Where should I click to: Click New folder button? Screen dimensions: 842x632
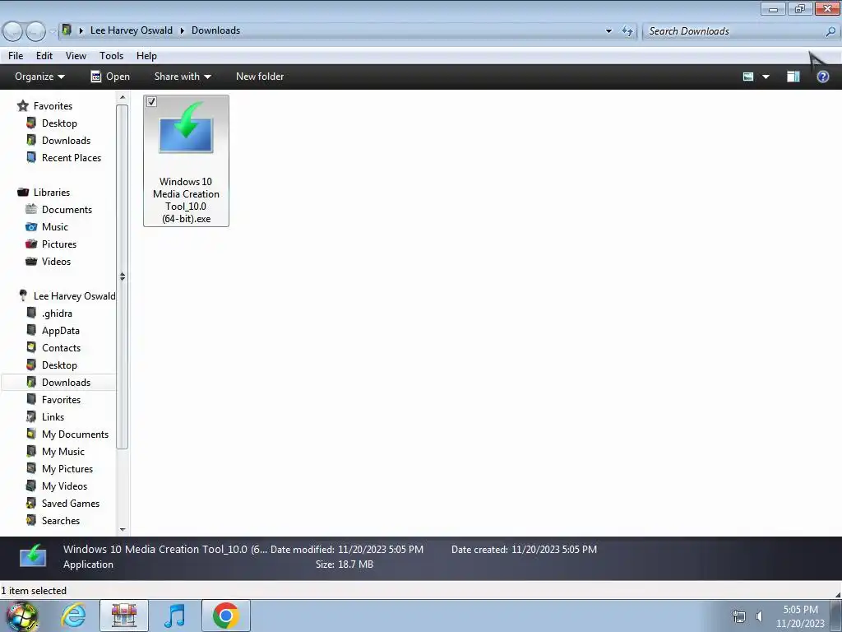click(260, 77)
